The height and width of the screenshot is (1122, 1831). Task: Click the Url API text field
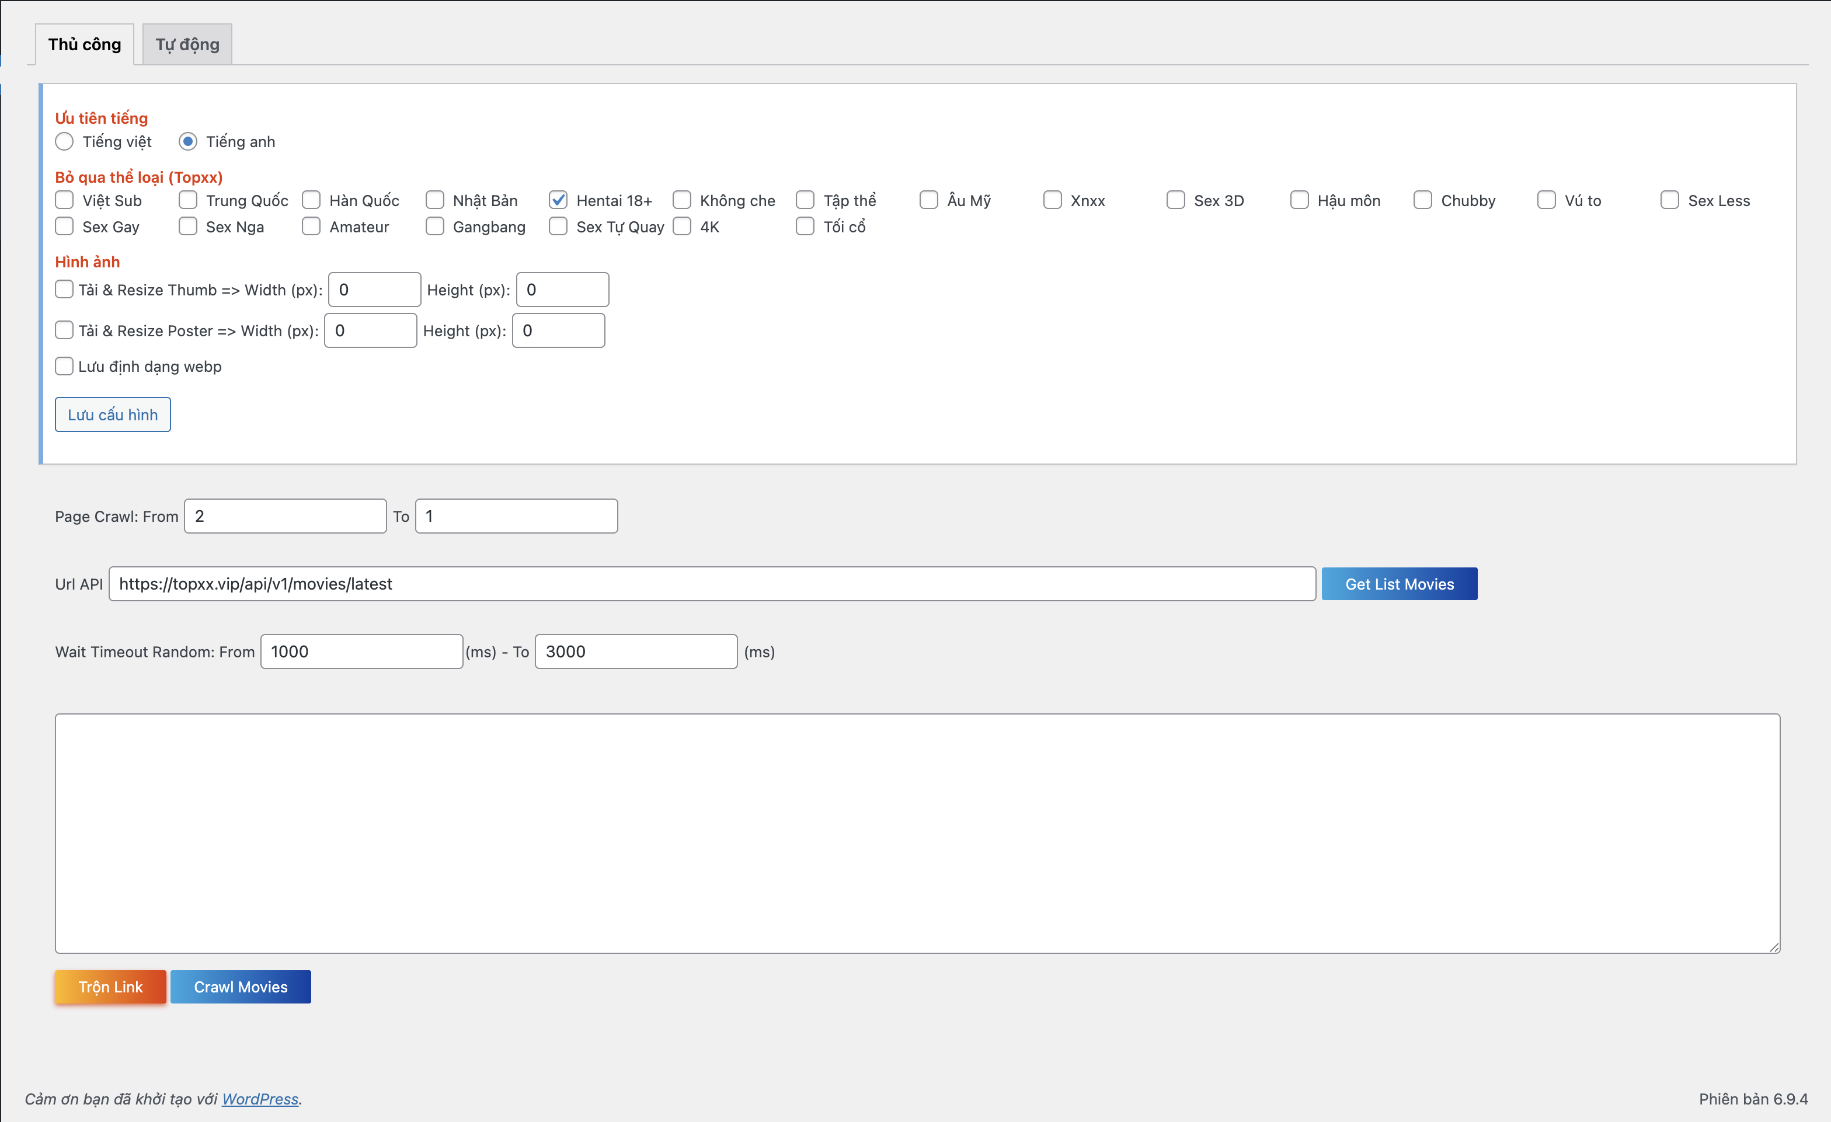[x=712, y=583]
